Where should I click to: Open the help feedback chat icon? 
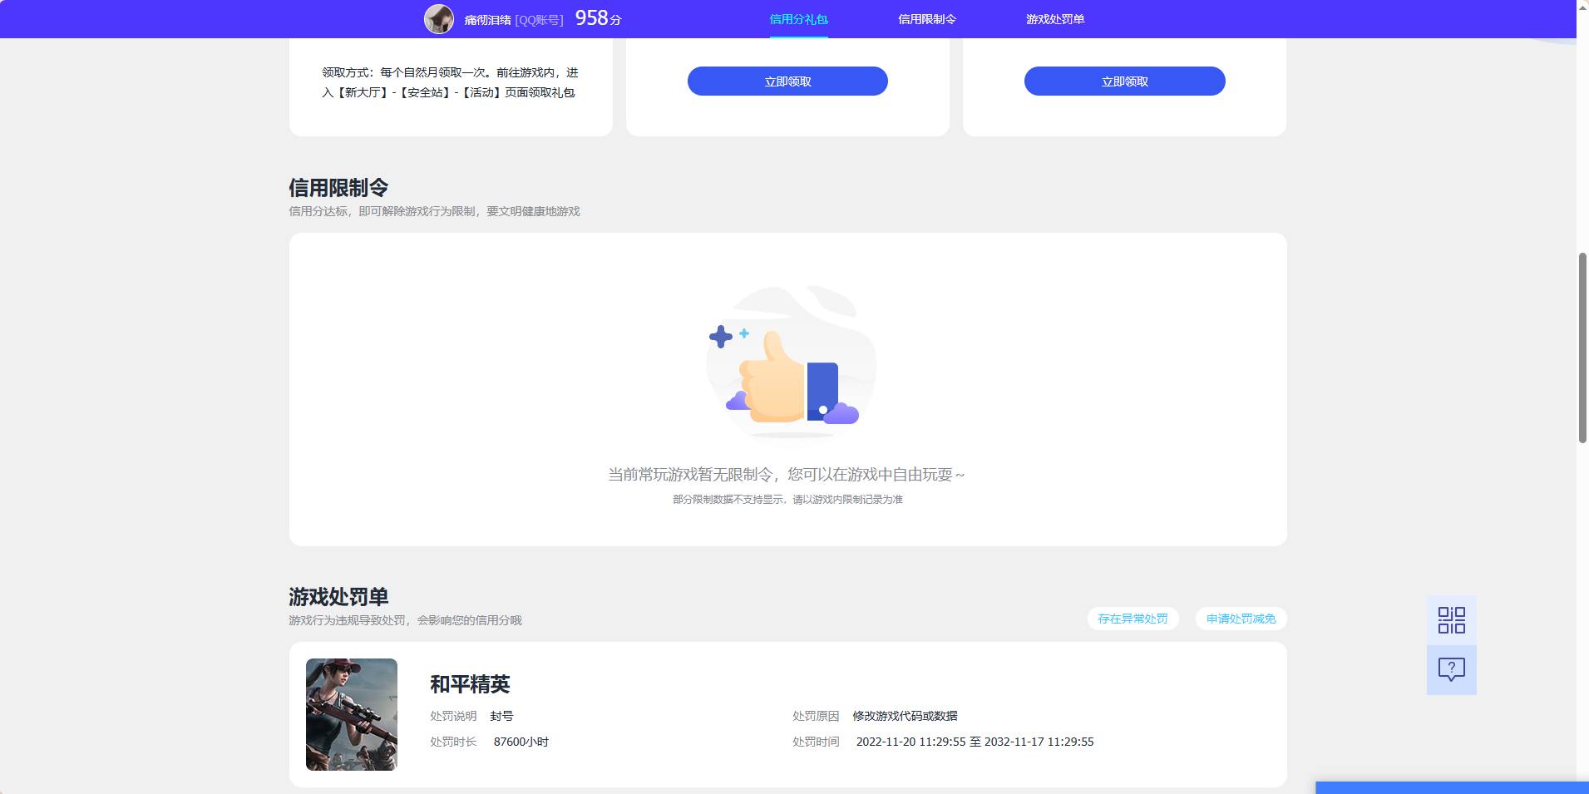tap(1451, 670)
